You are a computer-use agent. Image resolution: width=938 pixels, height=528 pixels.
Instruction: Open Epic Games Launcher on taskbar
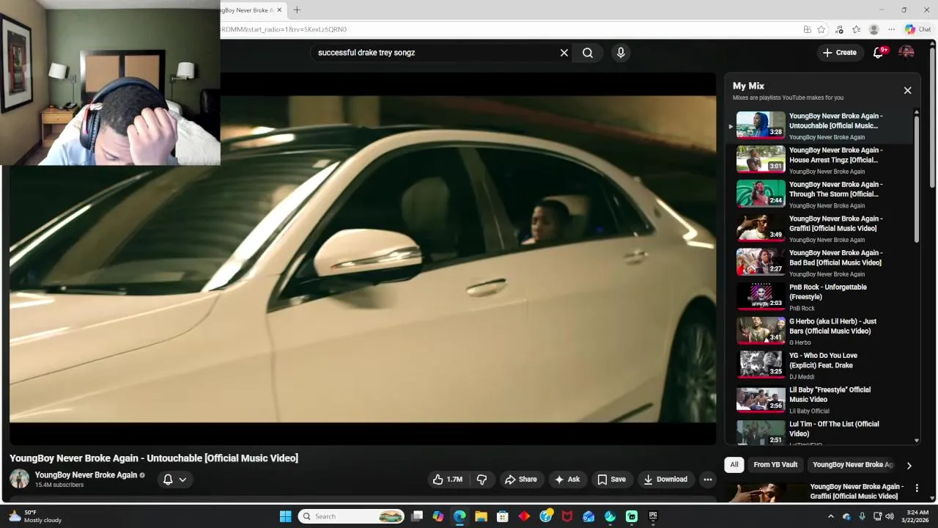(x=653, y=516)
